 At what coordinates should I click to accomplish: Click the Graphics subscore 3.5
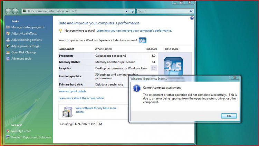tap(153, 68)
